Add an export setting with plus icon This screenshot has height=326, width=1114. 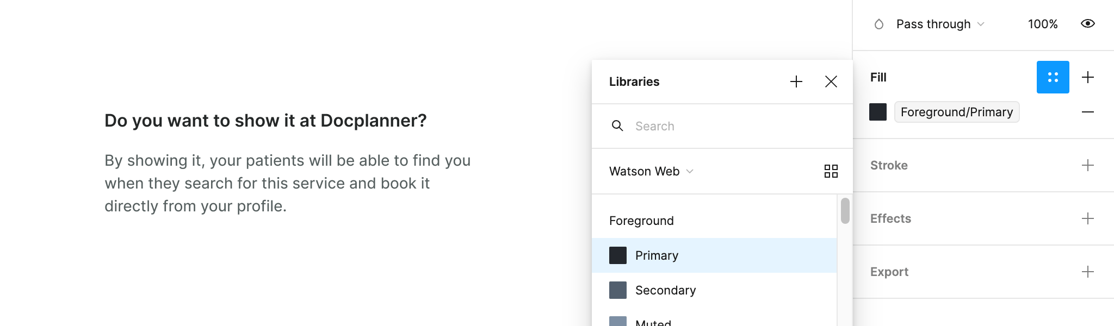pyautogui.click(x=1088, y=272)
